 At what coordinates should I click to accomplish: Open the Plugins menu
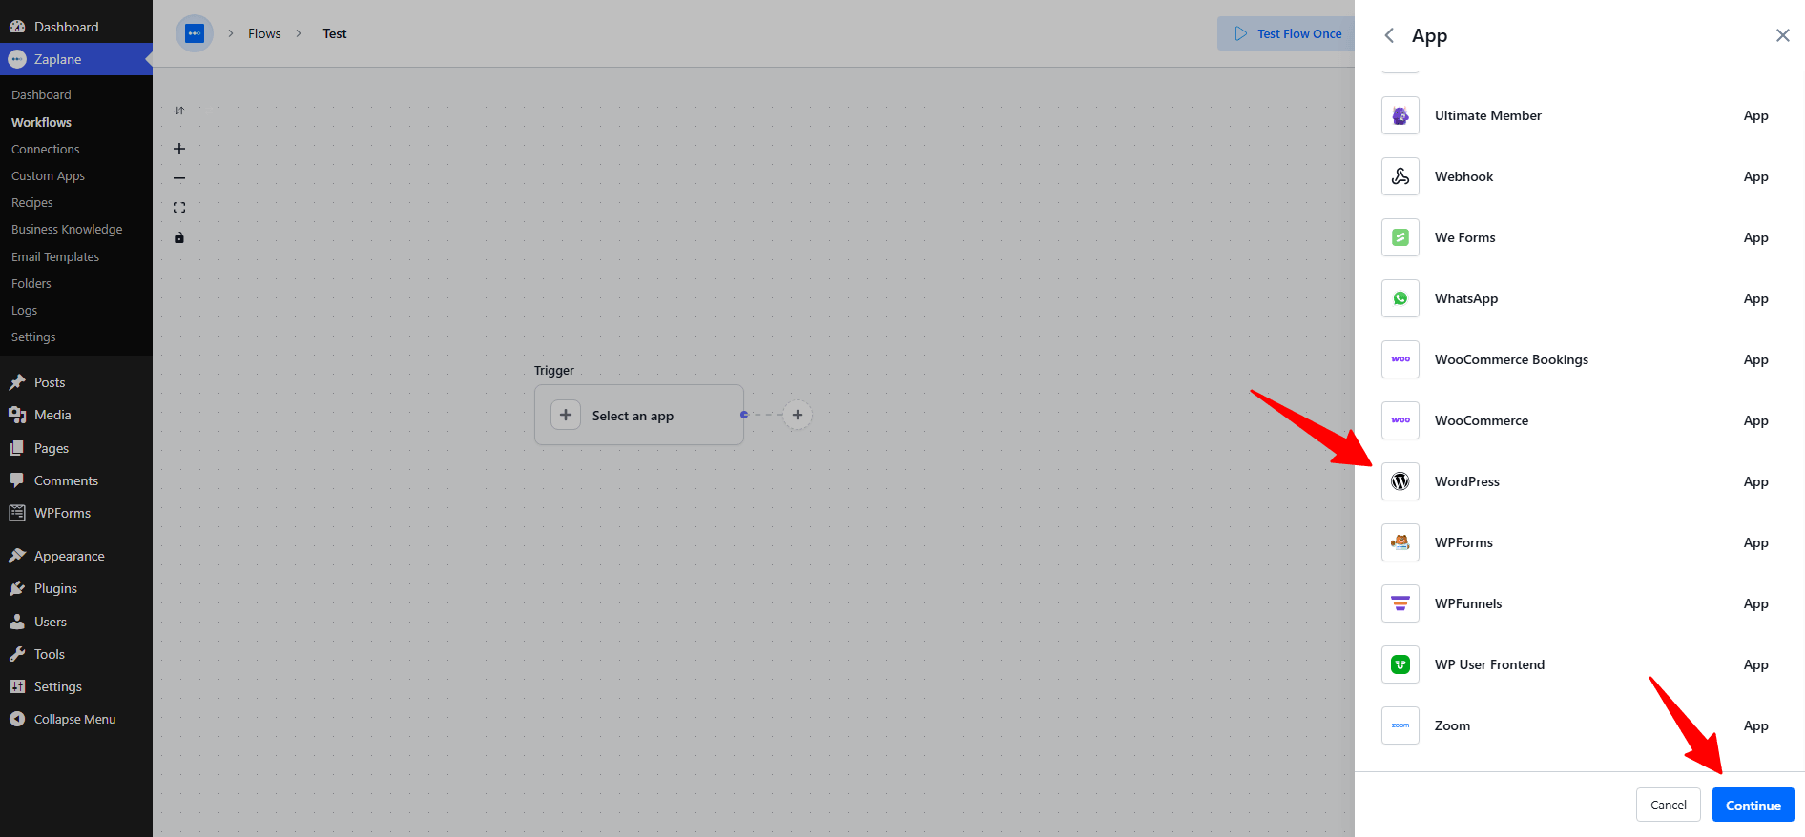76,588
